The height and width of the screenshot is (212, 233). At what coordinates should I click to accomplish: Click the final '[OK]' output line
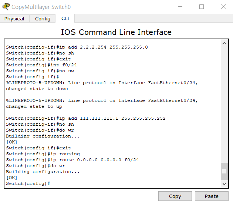(11, 178)
